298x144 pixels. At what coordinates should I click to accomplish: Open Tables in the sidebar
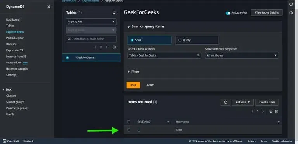tap(10, 26)
